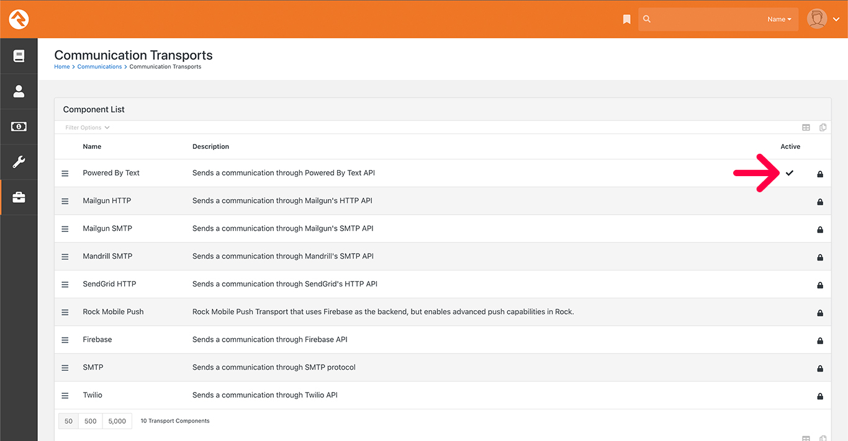Select the People section in sidebar

tap(19, 91)
